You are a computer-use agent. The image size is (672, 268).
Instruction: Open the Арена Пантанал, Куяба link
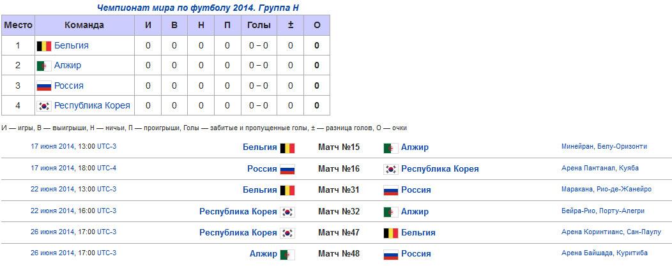click(600, 168)
